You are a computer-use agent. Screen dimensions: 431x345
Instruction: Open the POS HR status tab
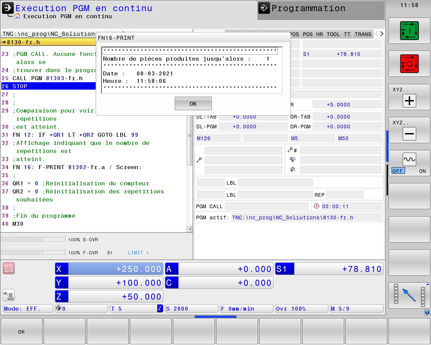pos(312,34)
